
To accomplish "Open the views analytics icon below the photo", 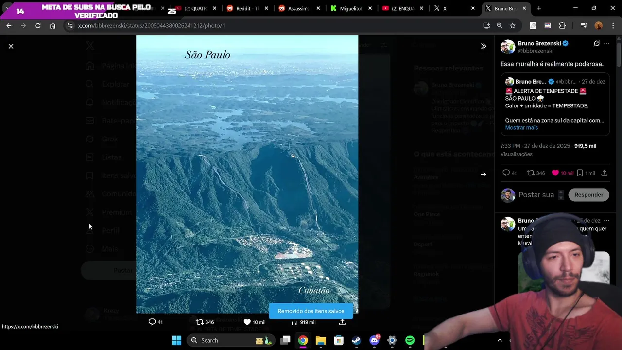I will pyautogui.click(x=294, y=322).
